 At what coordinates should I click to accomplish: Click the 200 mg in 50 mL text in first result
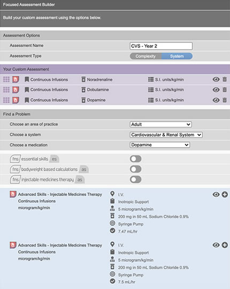(x=154, y=217)
